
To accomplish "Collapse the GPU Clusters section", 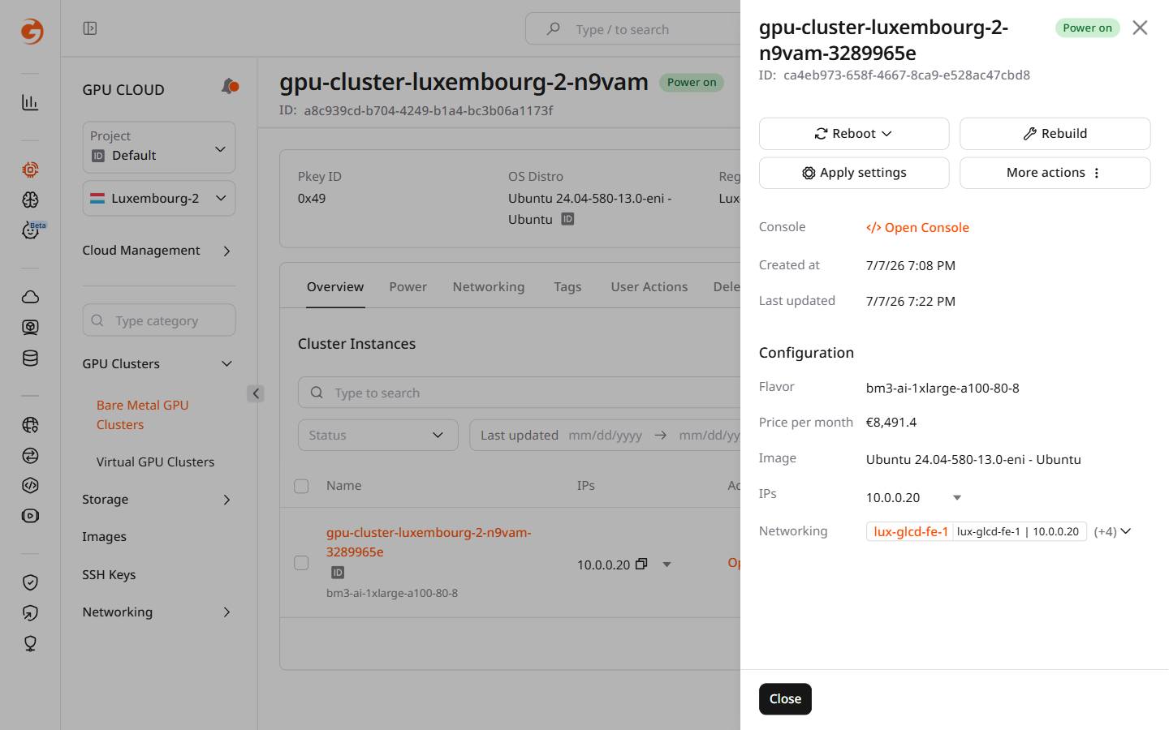I will point(158,363).
